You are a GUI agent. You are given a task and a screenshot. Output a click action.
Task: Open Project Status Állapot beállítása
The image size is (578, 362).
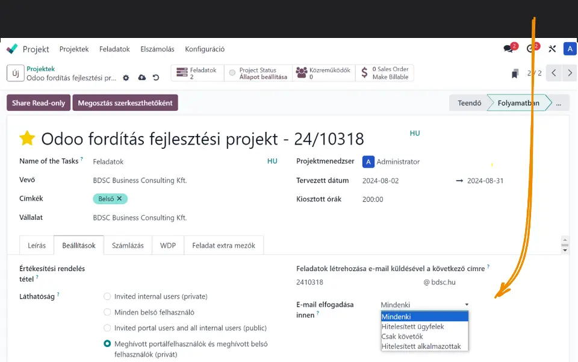(x=258, y=73)
